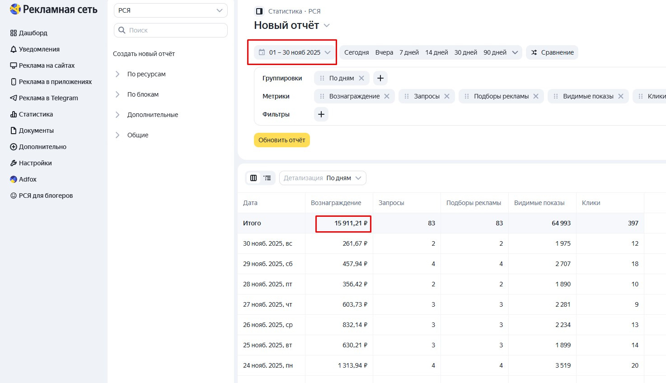Remove the 'По дням' grouping chip
The width and height of the screenshot is (666, 383).
click(361, 78)
